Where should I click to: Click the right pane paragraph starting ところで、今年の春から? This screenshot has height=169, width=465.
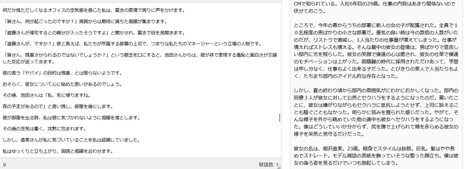[x=376, y=51]
